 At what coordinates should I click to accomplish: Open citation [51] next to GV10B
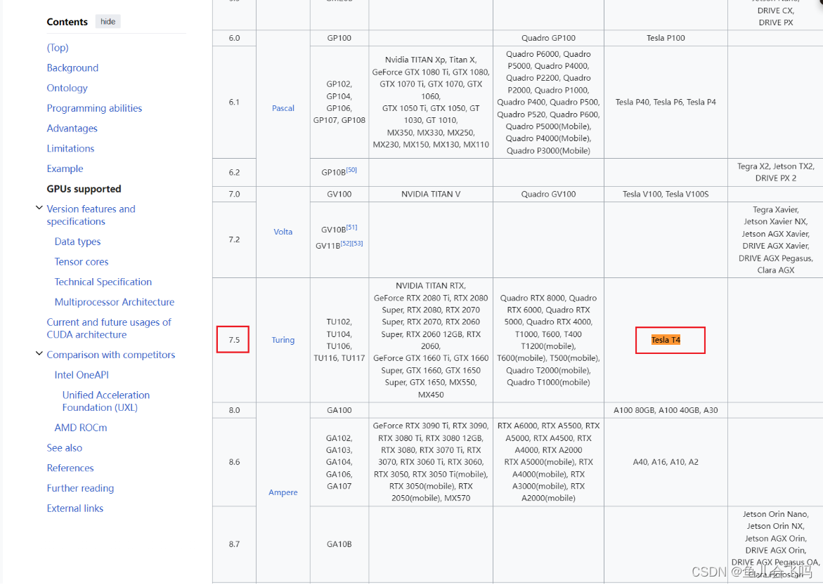click(351, 227)
